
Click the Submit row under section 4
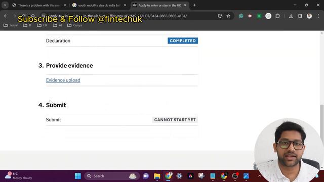122,120
